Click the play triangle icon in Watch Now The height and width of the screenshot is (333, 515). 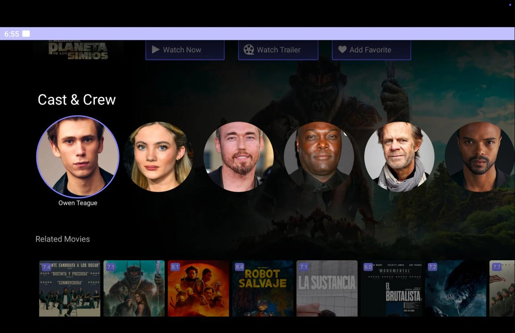click(x=155, y=50)
